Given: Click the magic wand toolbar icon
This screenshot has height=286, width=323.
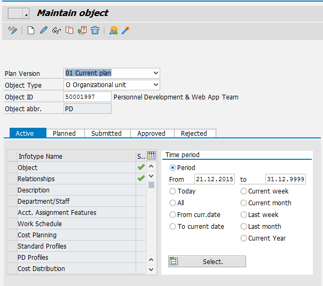Looking at the screenshot, I should click(x=126, y=30).
